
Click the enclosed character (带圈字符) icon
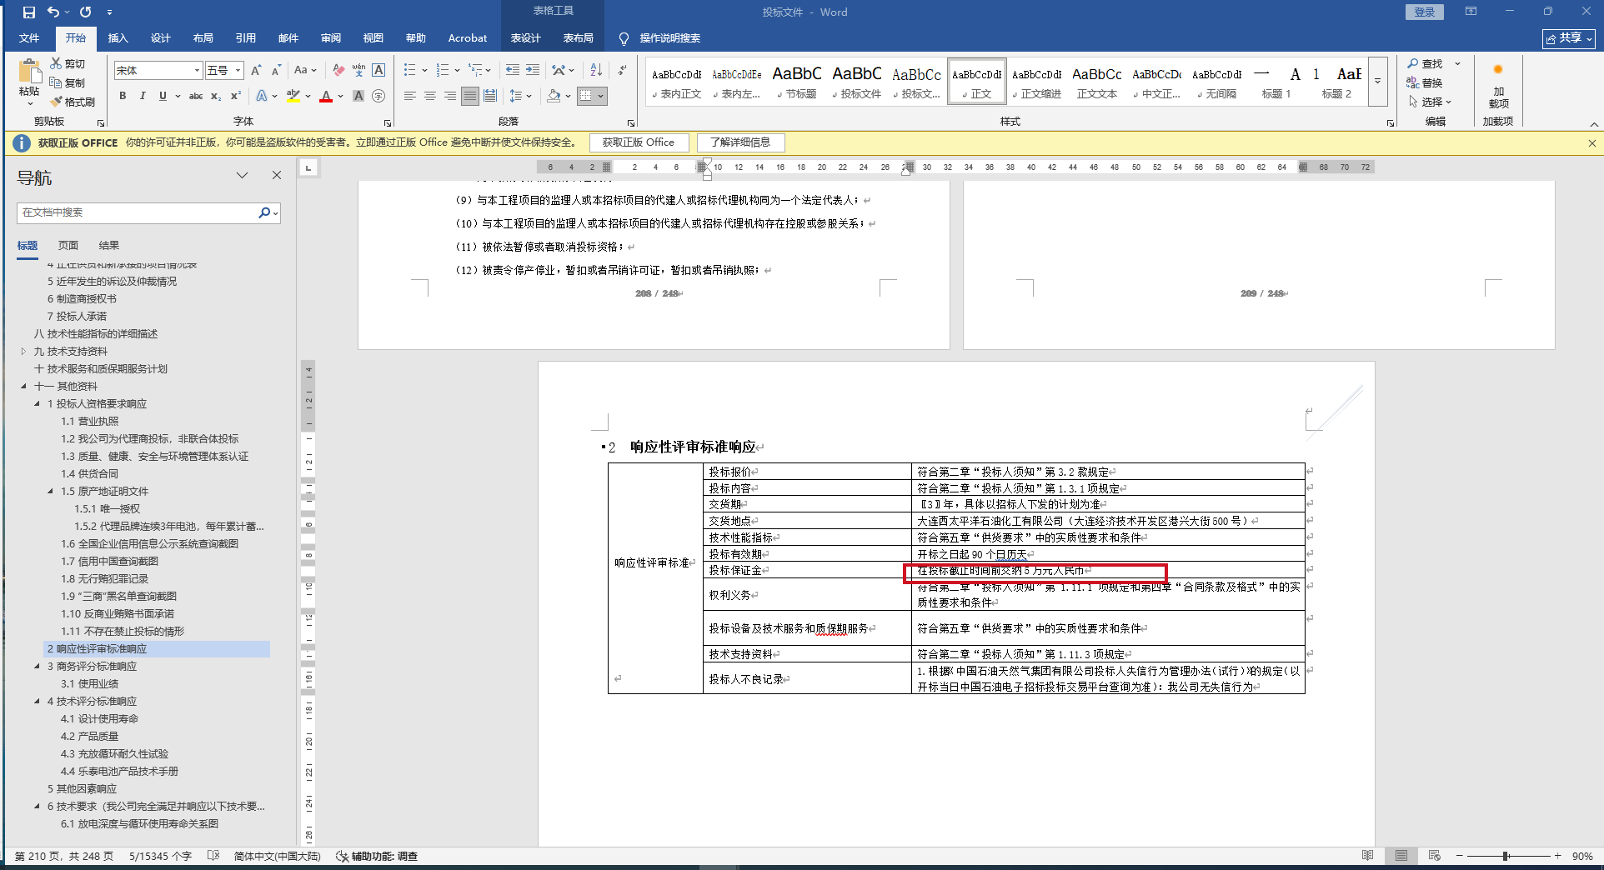[378, 96]
